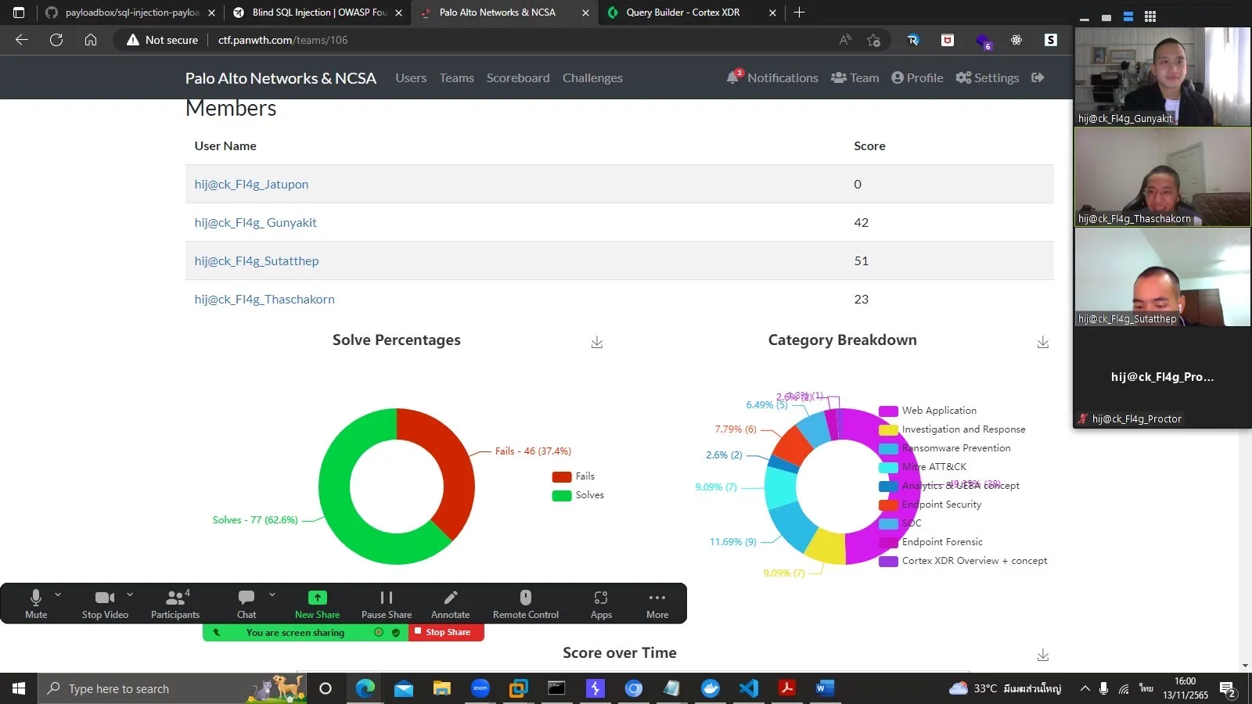Open File Explorer from taskbar

point(442,688)
